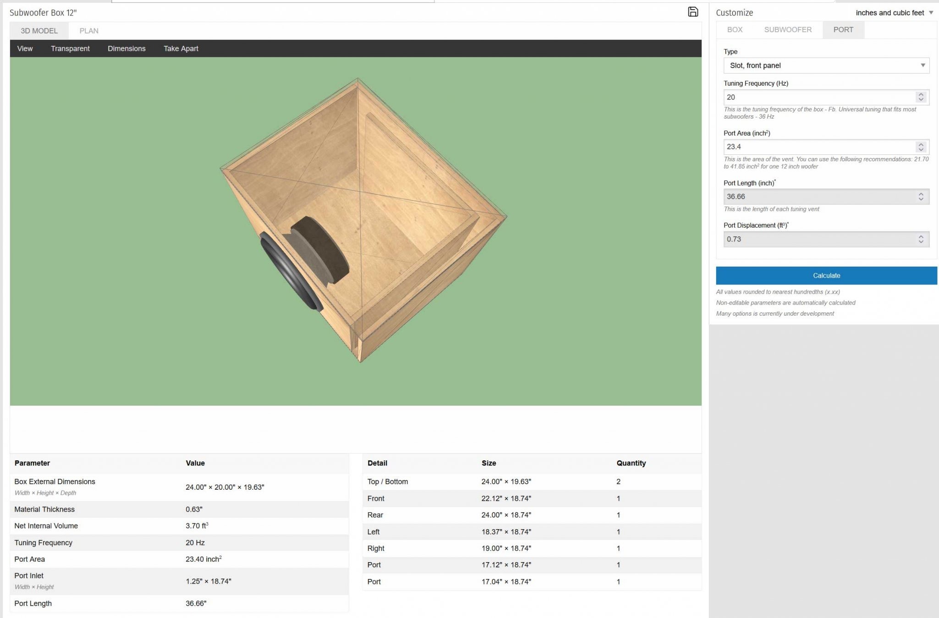Viewport: 939px width, 618px height.
Task: Open the units dropdown 'inches and cubic feet'
Action: [895, 13]
